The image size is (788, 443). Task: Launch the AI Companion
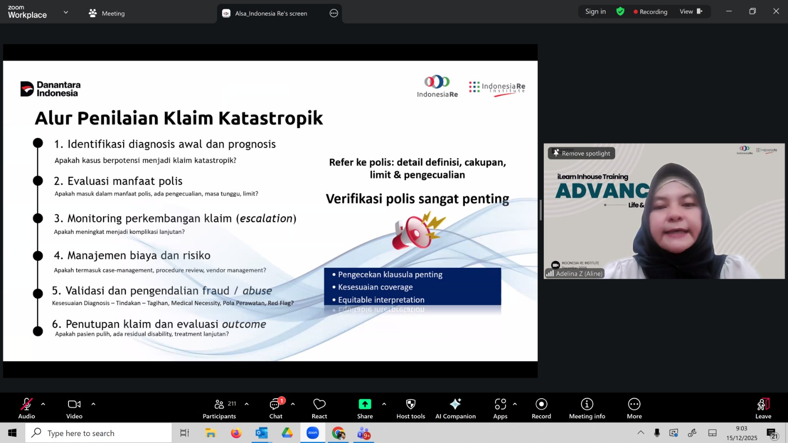[x=456, y=408]
